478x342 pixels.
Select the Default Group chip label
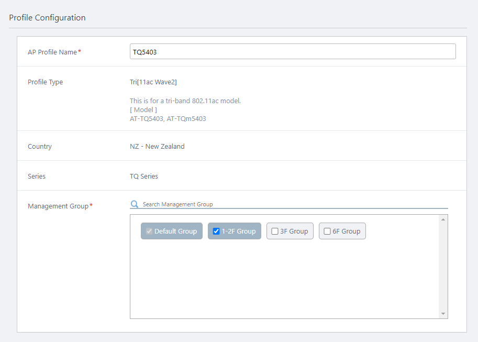click(x=175, y=231)
